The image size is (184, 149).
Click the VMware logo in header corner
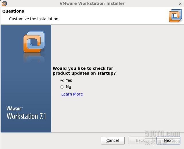[175, 15]
